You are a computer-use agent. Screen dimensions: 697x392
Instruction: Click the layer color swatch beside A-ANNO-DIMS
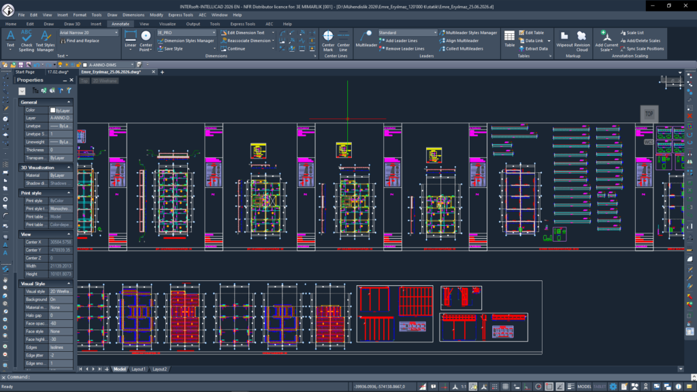pyautogui.click(x=85, y=65)
